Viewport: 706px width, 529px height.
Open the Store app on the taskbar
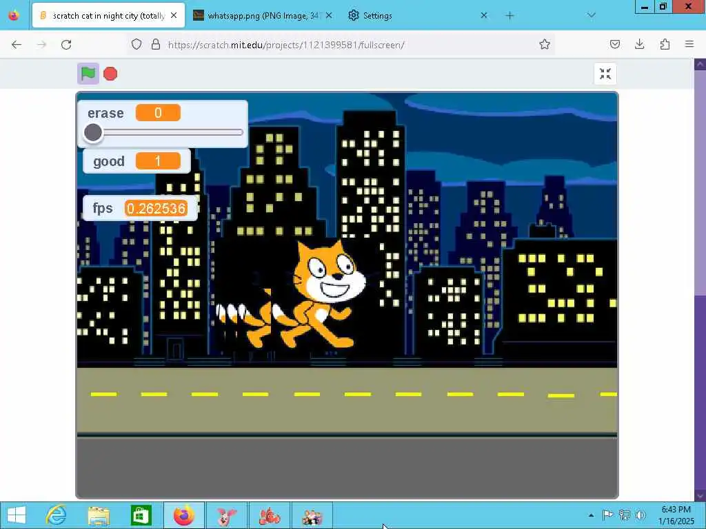(141, 515)
